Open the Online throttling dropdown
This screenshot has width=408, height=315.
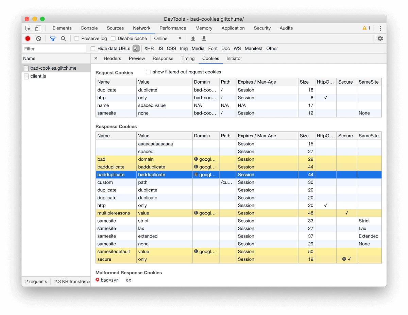point(168,39)
